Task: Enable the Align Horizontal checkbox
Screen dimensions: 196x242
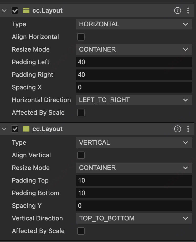Action: [81, 37]
